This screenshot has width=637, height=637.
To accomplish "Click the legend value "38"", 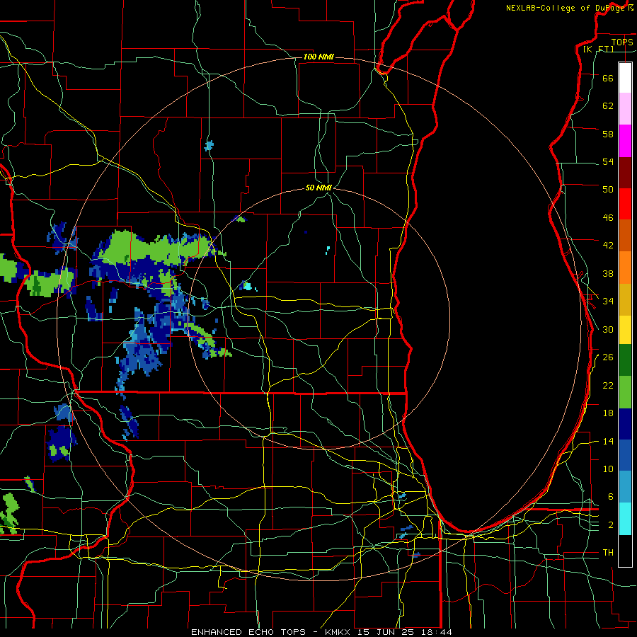I will pos(608,273).
